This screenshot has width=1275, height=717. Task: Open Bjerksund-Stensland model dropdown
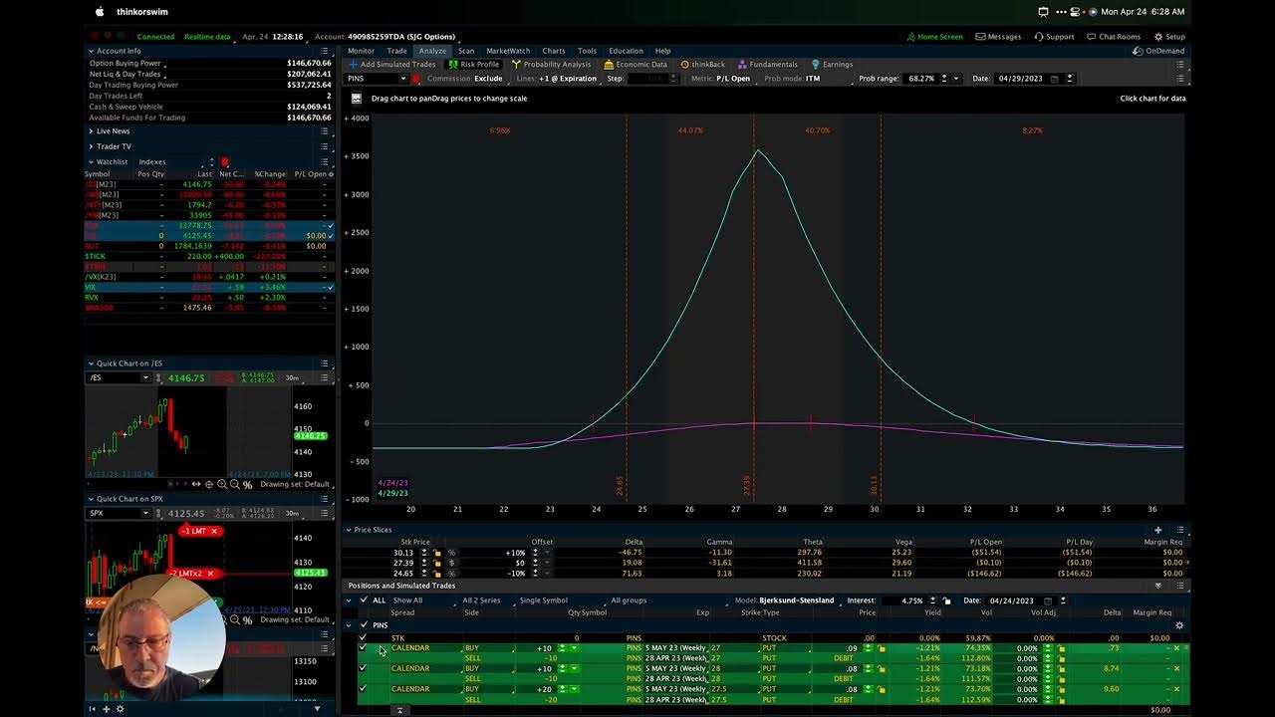(798, 600)
